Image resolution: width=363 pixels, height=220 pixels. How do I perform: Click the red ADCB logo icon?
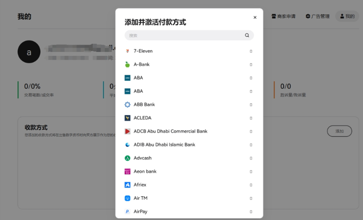point(127,131)
